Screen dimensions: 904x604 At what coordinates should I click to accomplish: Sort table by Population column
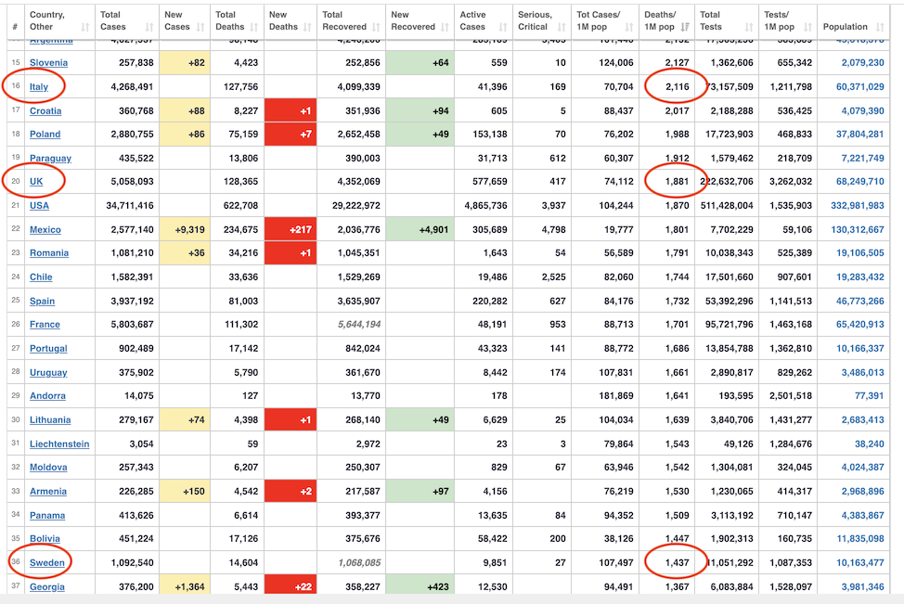(853, 21)
